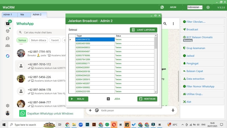Open Balasan Cepat
Screen dimensions: 227x128
coord(202,71)
